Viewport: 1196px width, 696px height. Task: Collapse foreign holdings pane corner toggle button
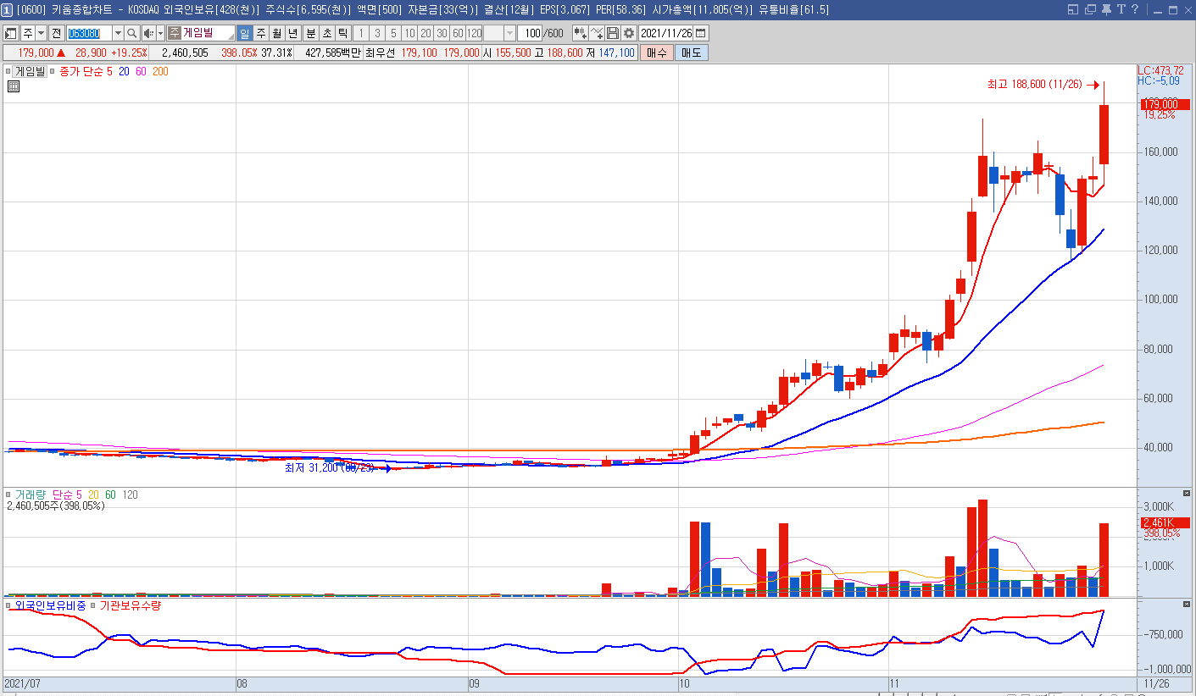tap(1186, 604)
